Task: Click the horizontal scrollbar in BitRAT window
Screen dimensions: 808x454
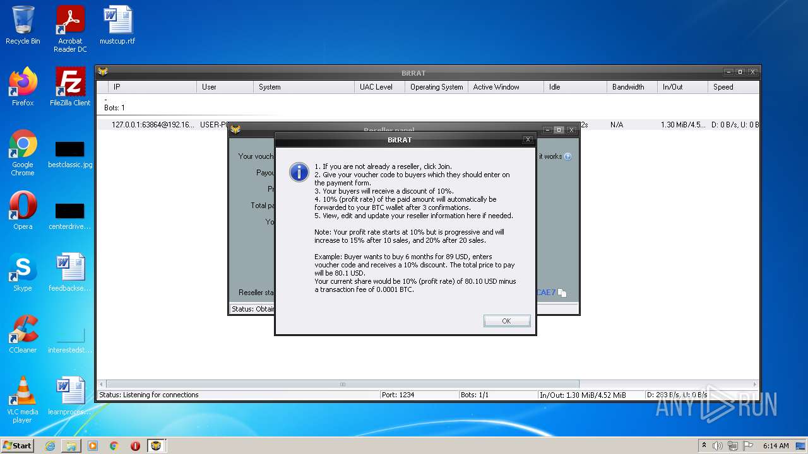Action: click(343, 384)
